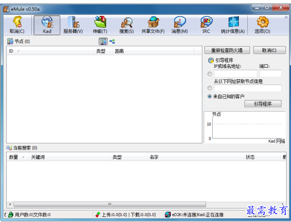Click the 重新检查防火墙 button
Viewport: 291px width, 222px height.
point(227,50)
